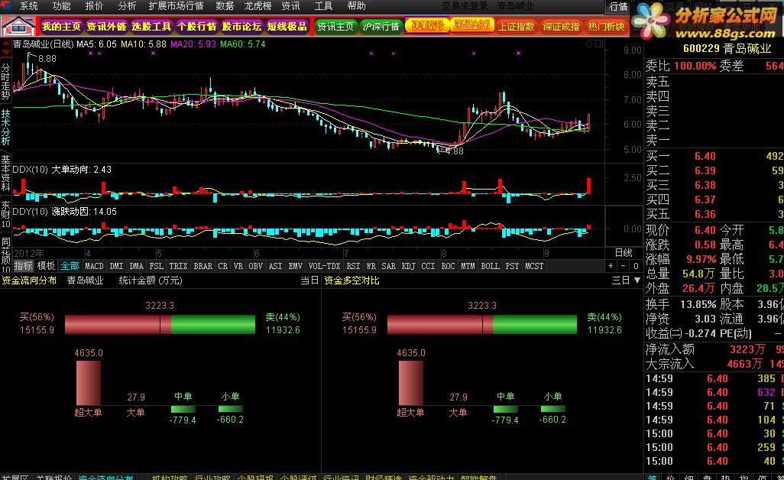
Task: Click the red down arrow under the up arrow
Action: pyautogui.click(x=5, y=52)
